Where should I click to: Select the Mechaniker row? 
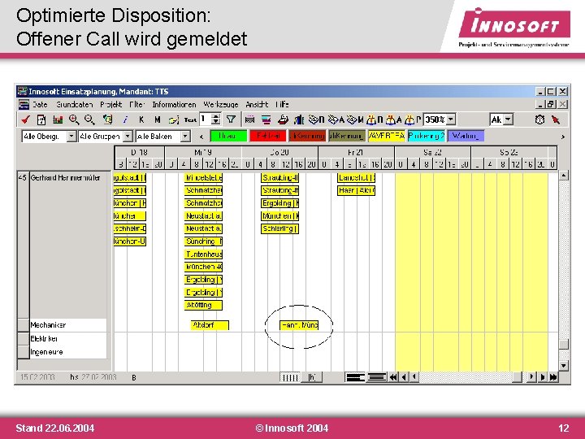[62, 325]
